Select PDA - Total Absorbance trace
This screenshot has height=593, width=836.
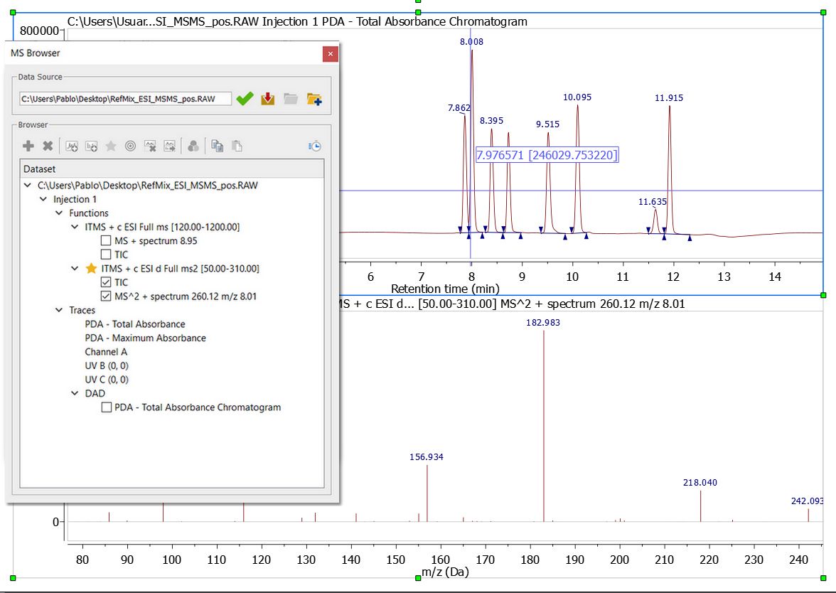(135, 324)
